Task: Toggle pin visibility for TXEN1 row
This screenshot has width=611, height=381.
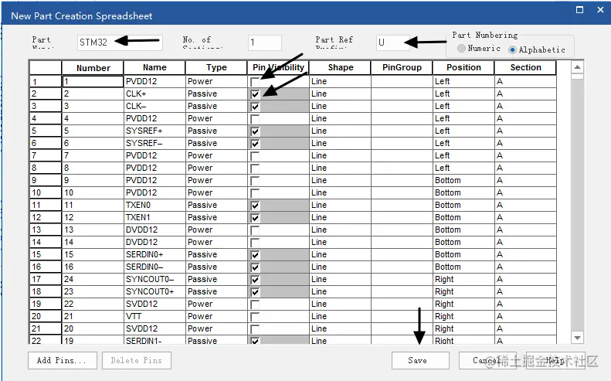Action: pos(255,218)
